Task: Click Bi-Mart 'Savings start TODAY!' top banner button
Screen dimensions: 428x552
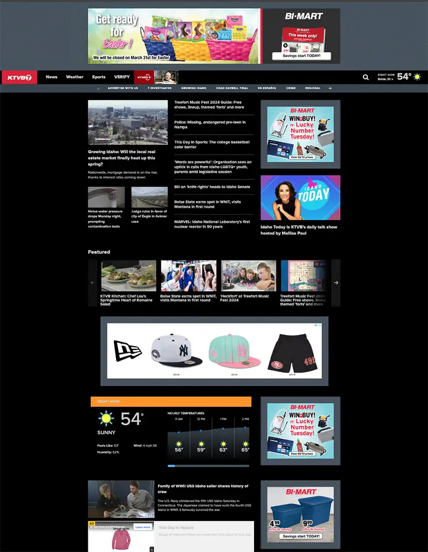Action: tap(302, 56)
